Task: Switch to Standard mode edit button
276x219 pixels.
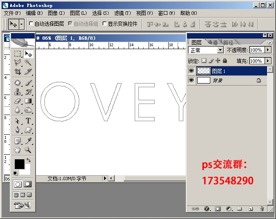Action: (x=18, y=184)
